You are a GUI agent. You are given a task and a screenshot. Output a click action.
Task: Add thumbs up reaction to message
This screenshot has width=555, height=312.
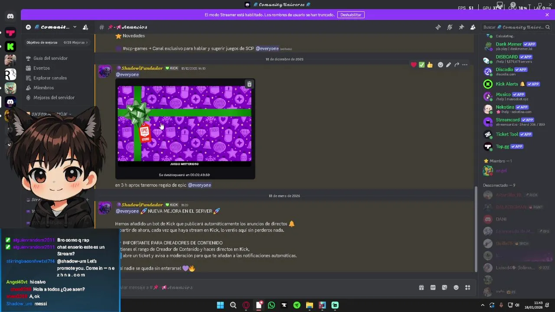(x=430, y=65)
